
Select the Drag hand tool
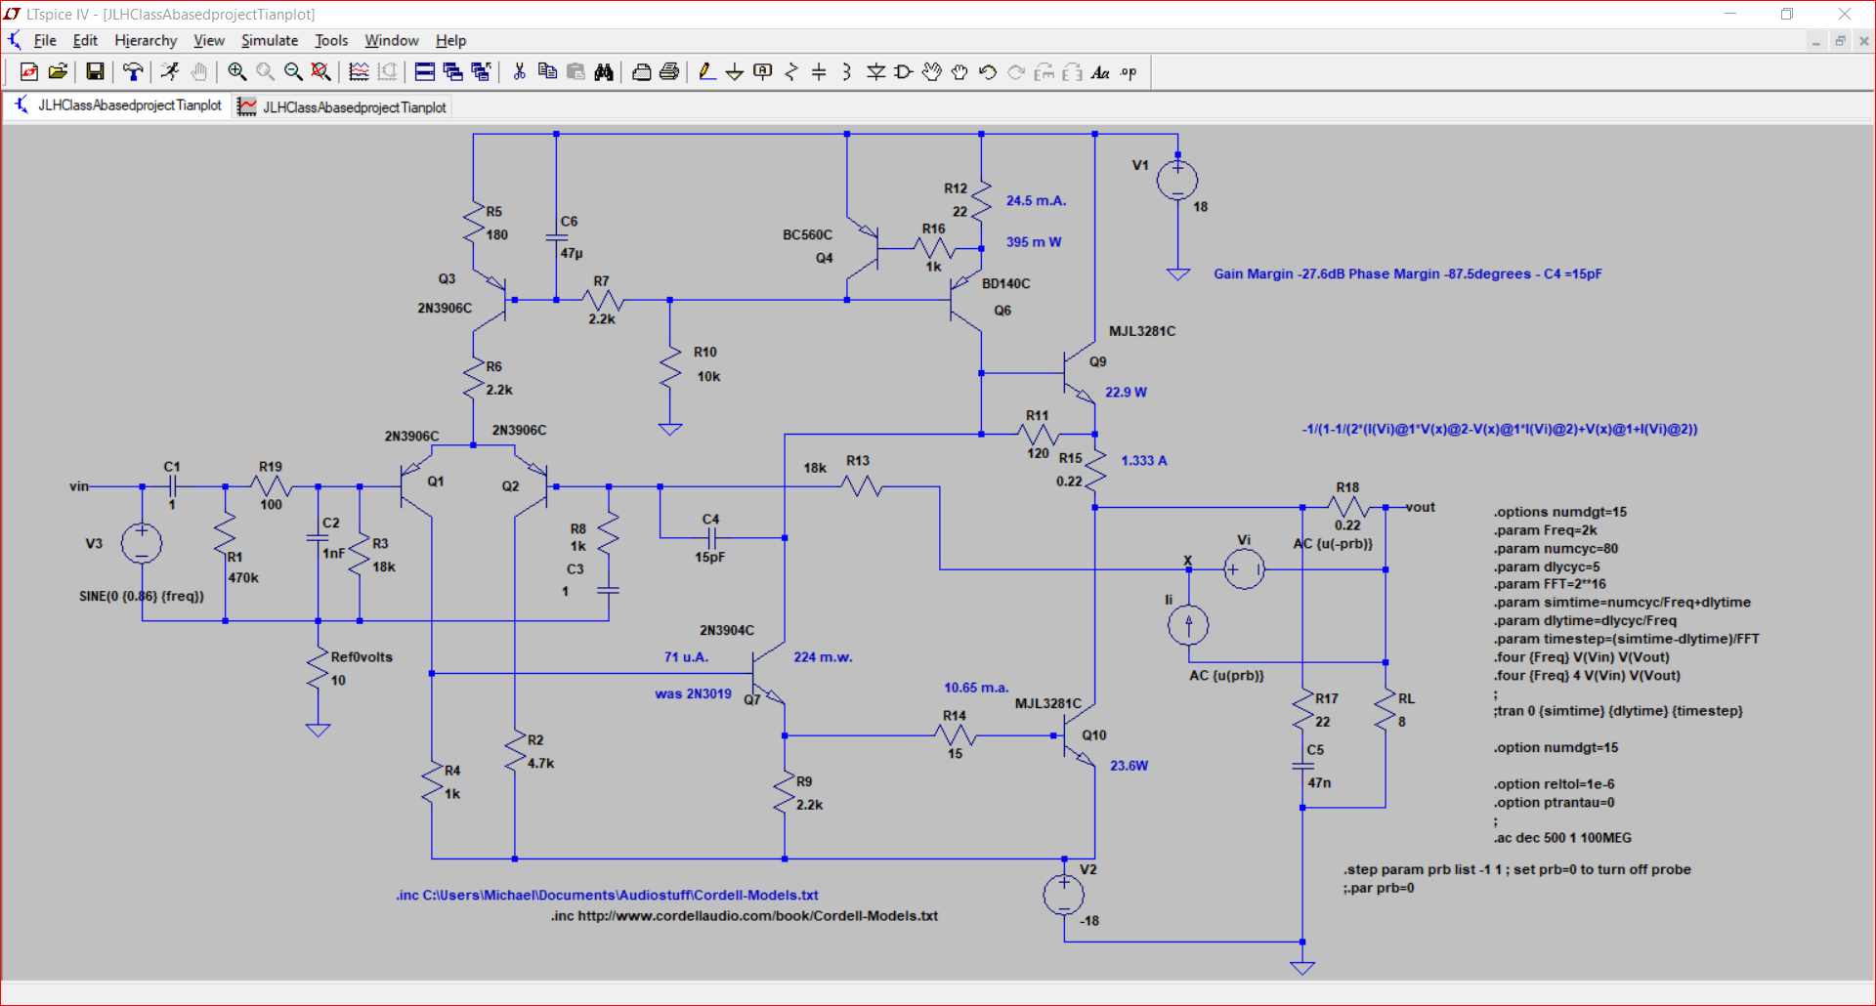959,72
